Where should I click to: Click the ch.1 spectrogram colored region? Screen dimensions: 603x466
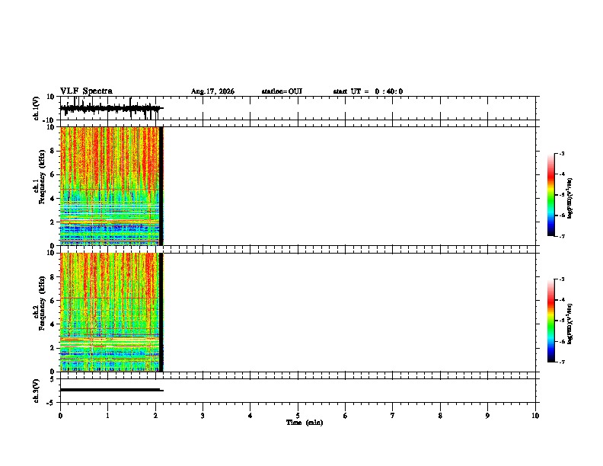click(x=110, y=186)
